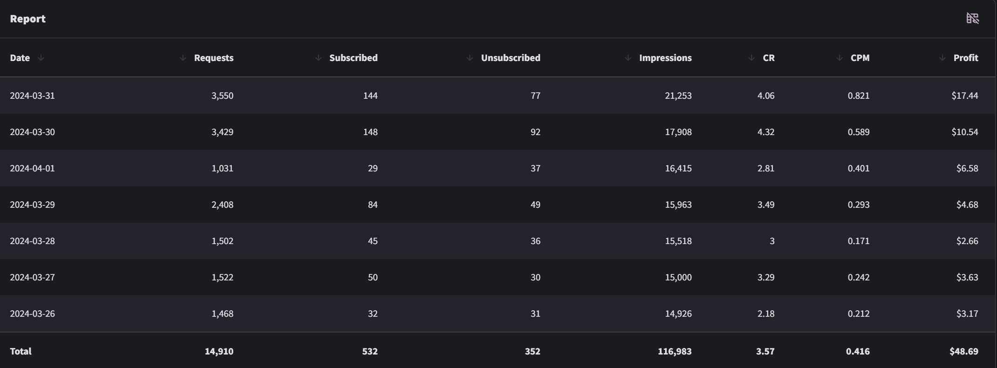Screen dimensions: 997x368
Task: Click sort arrow beside Impressions column
Action: [628, 58]
